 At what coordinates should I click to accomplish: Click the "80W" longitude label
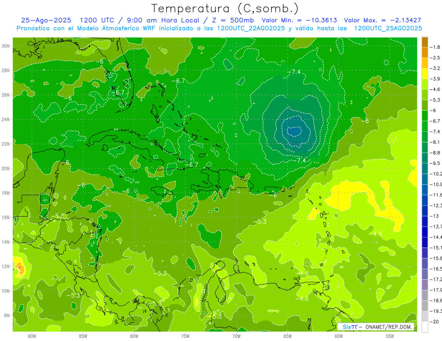[134, 336]
